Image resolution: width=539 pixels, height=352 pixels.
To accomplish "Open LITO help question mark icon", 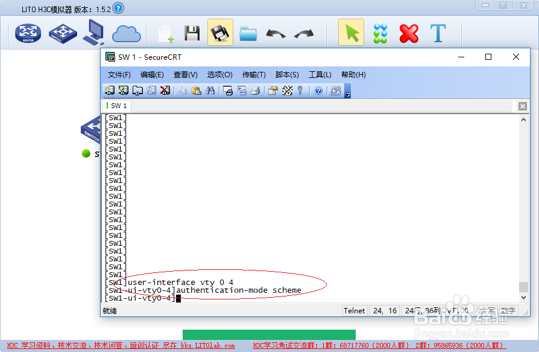I will (118, 8).
